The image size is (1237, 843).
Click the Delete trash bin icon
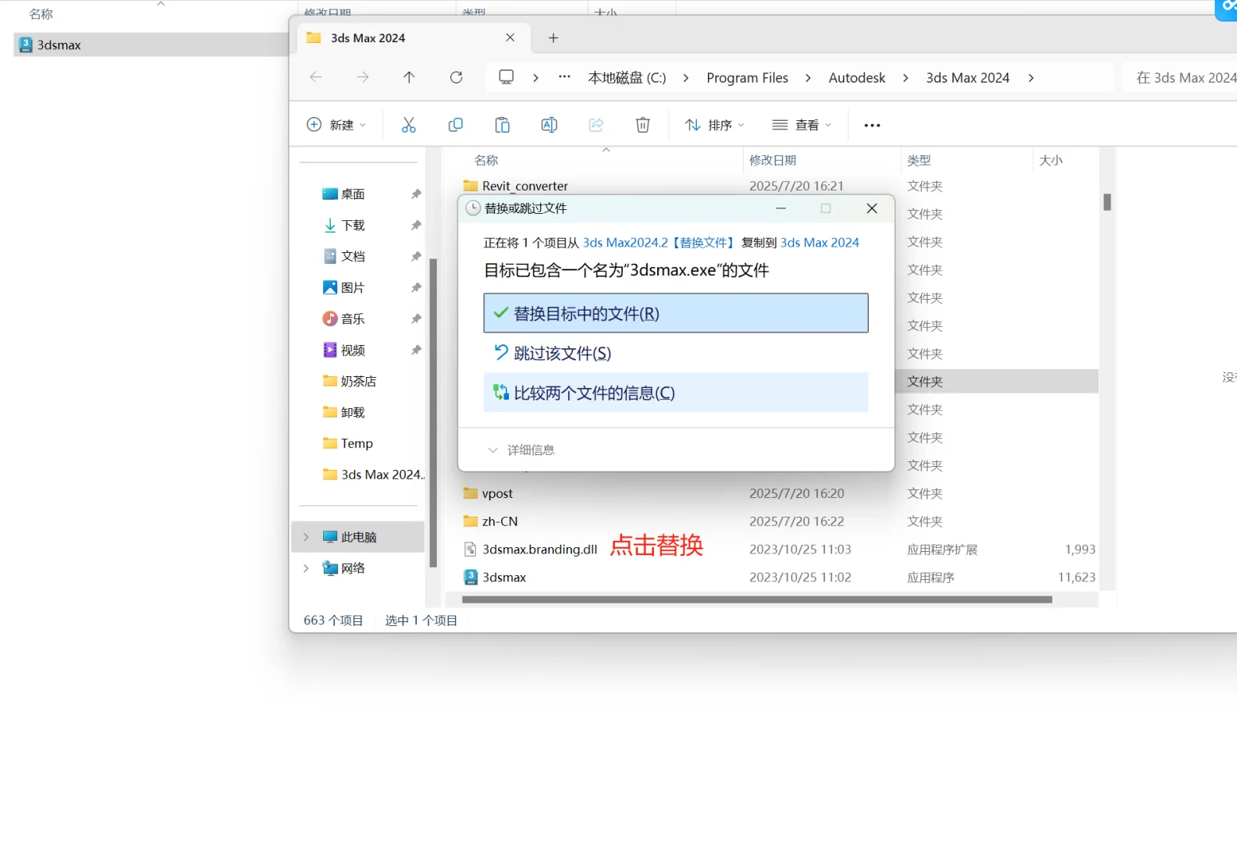click(642, 125)
